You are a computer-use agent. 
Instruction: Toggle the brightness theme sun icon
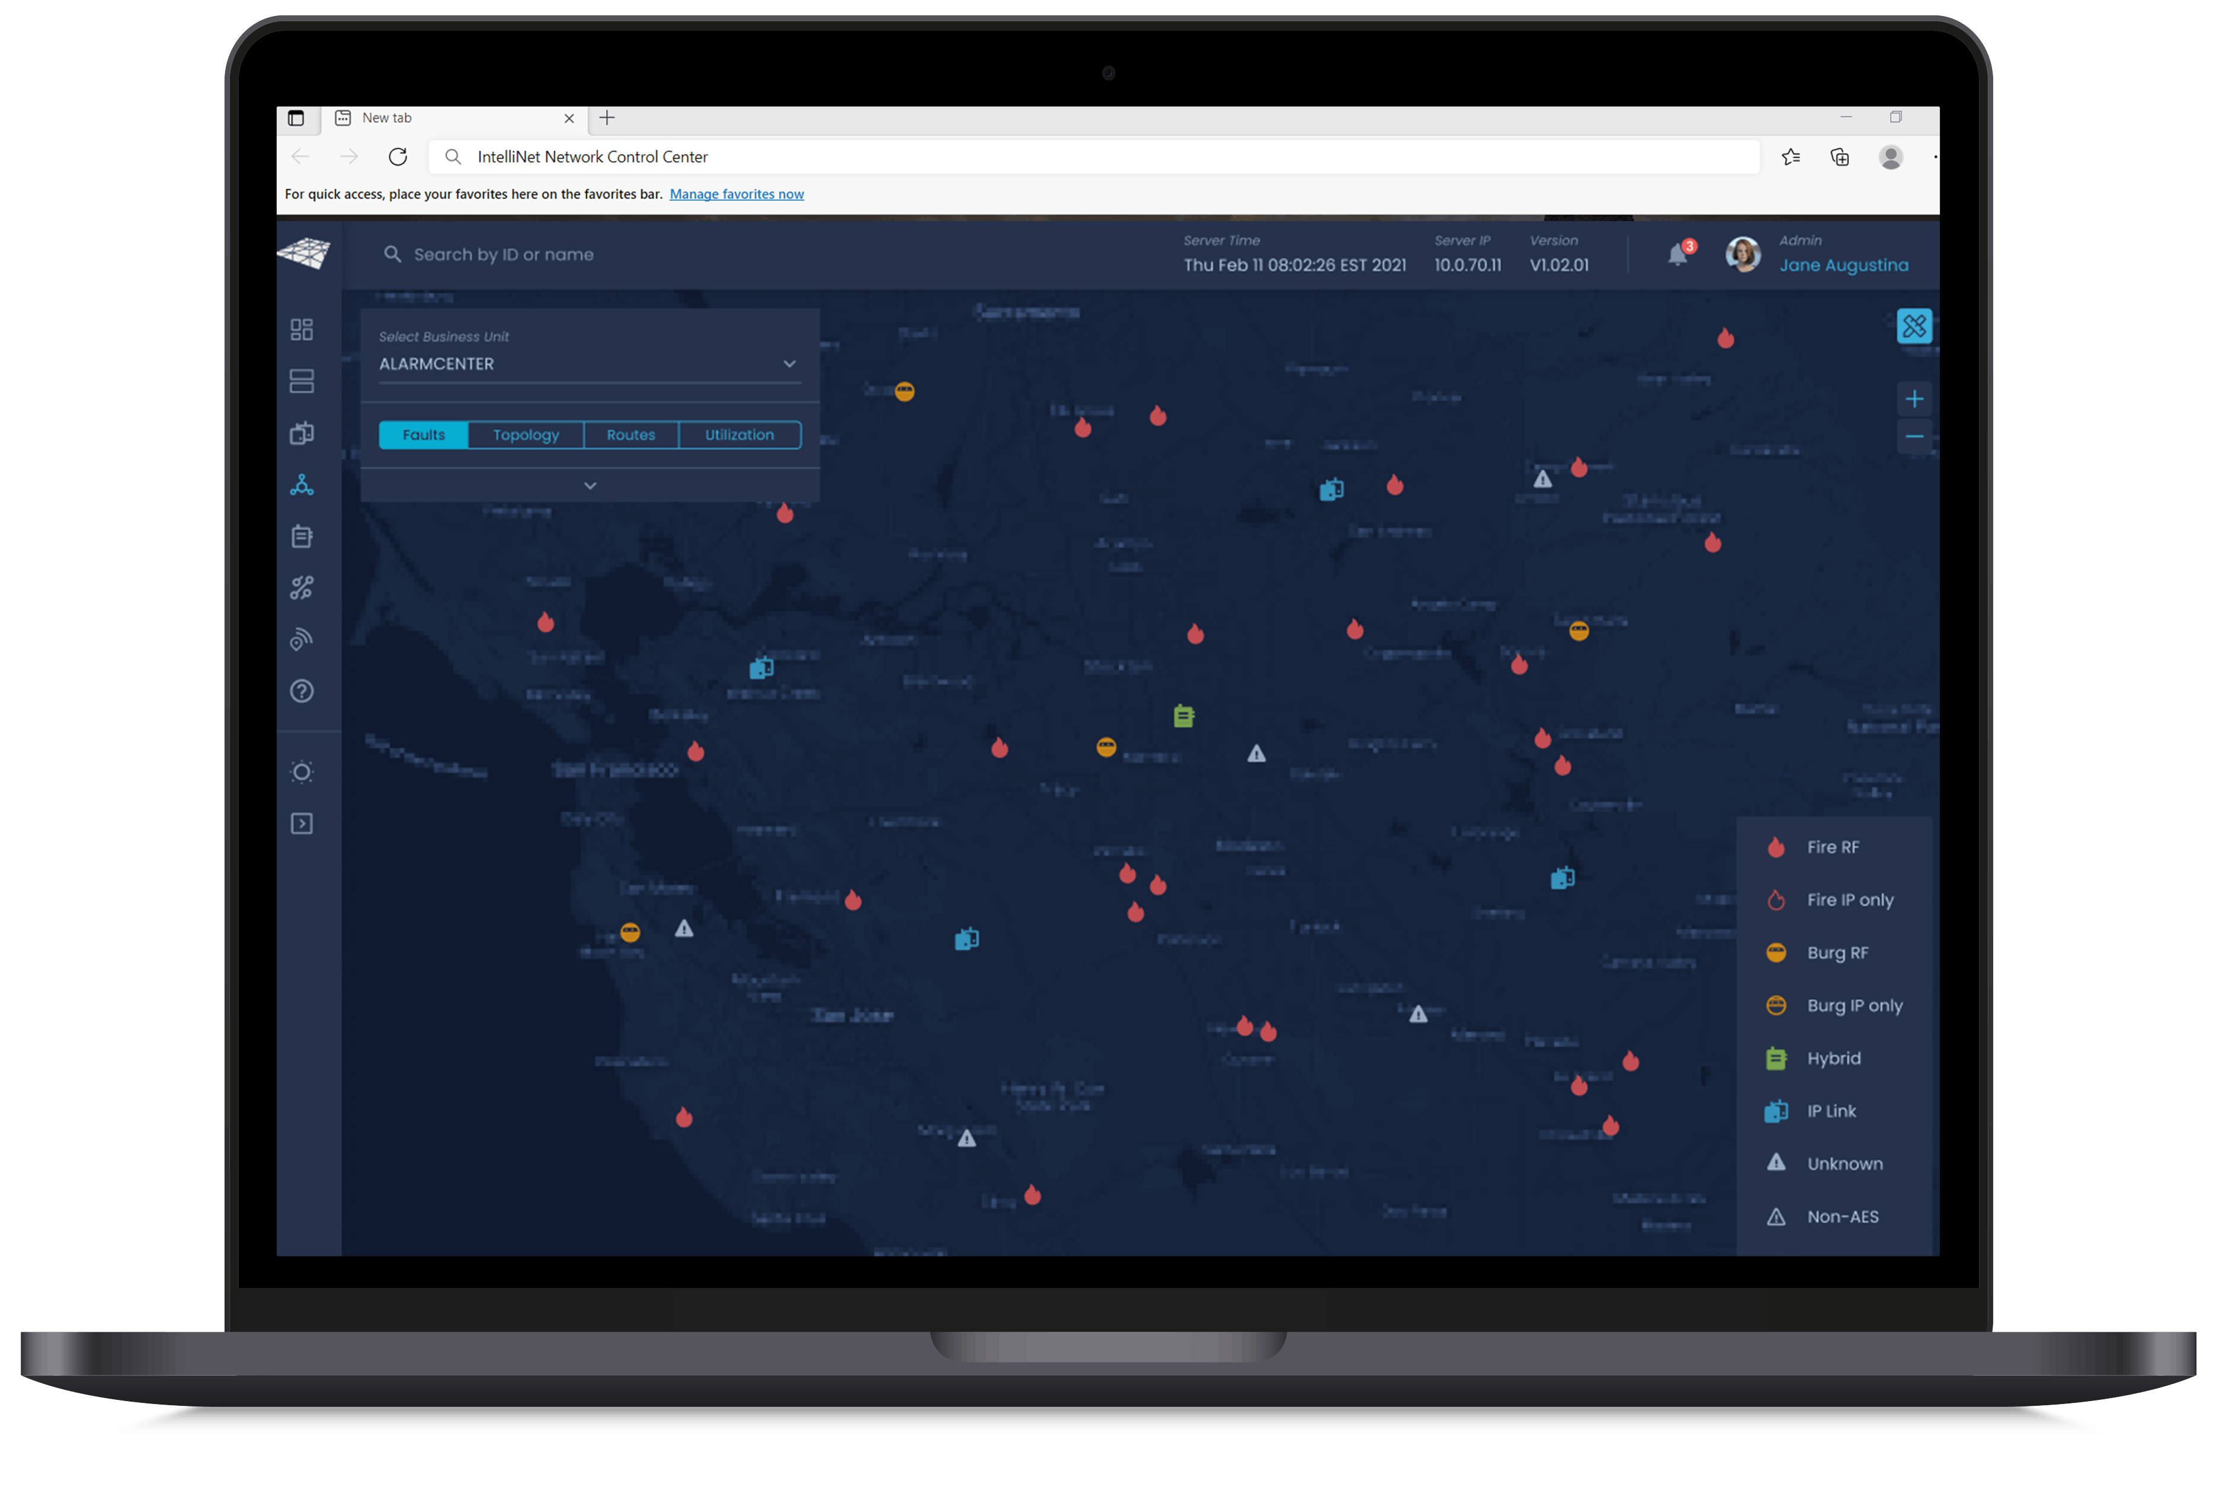point(302,772)
